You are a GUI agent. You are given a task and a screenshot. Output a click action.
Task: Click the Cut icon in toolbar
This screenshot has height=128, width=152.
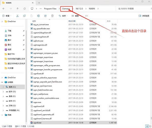17,16
